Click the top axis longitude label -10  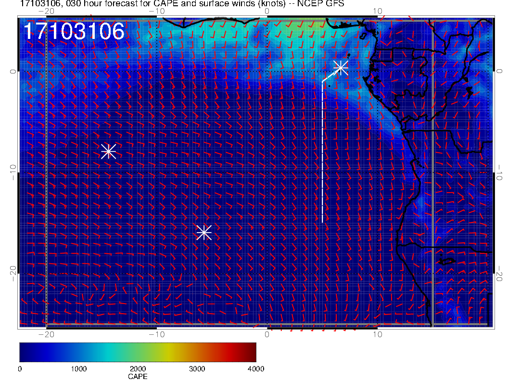pos(156,11)
